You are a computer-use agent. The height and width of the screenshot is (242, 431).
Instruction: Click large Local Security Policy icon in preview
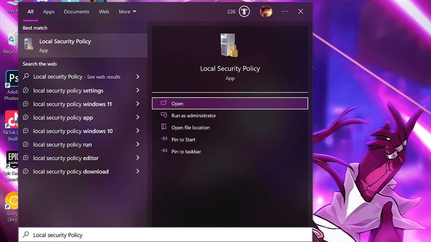[230, 45]
